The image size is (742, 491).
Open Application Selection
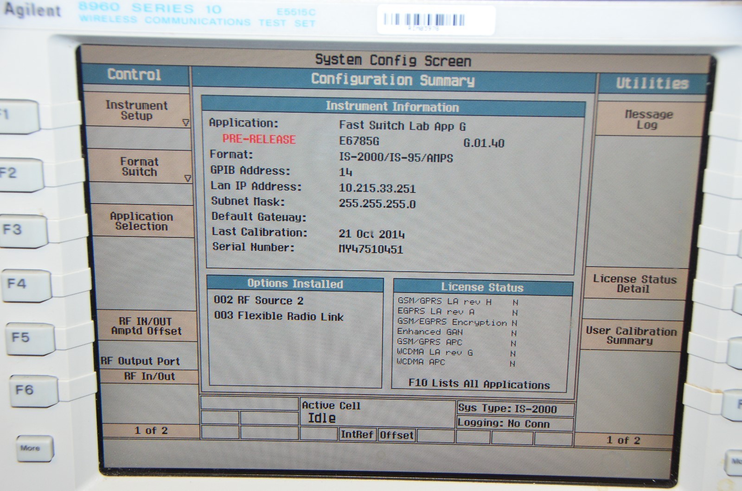pyautogui.click(x=141, y=222)
